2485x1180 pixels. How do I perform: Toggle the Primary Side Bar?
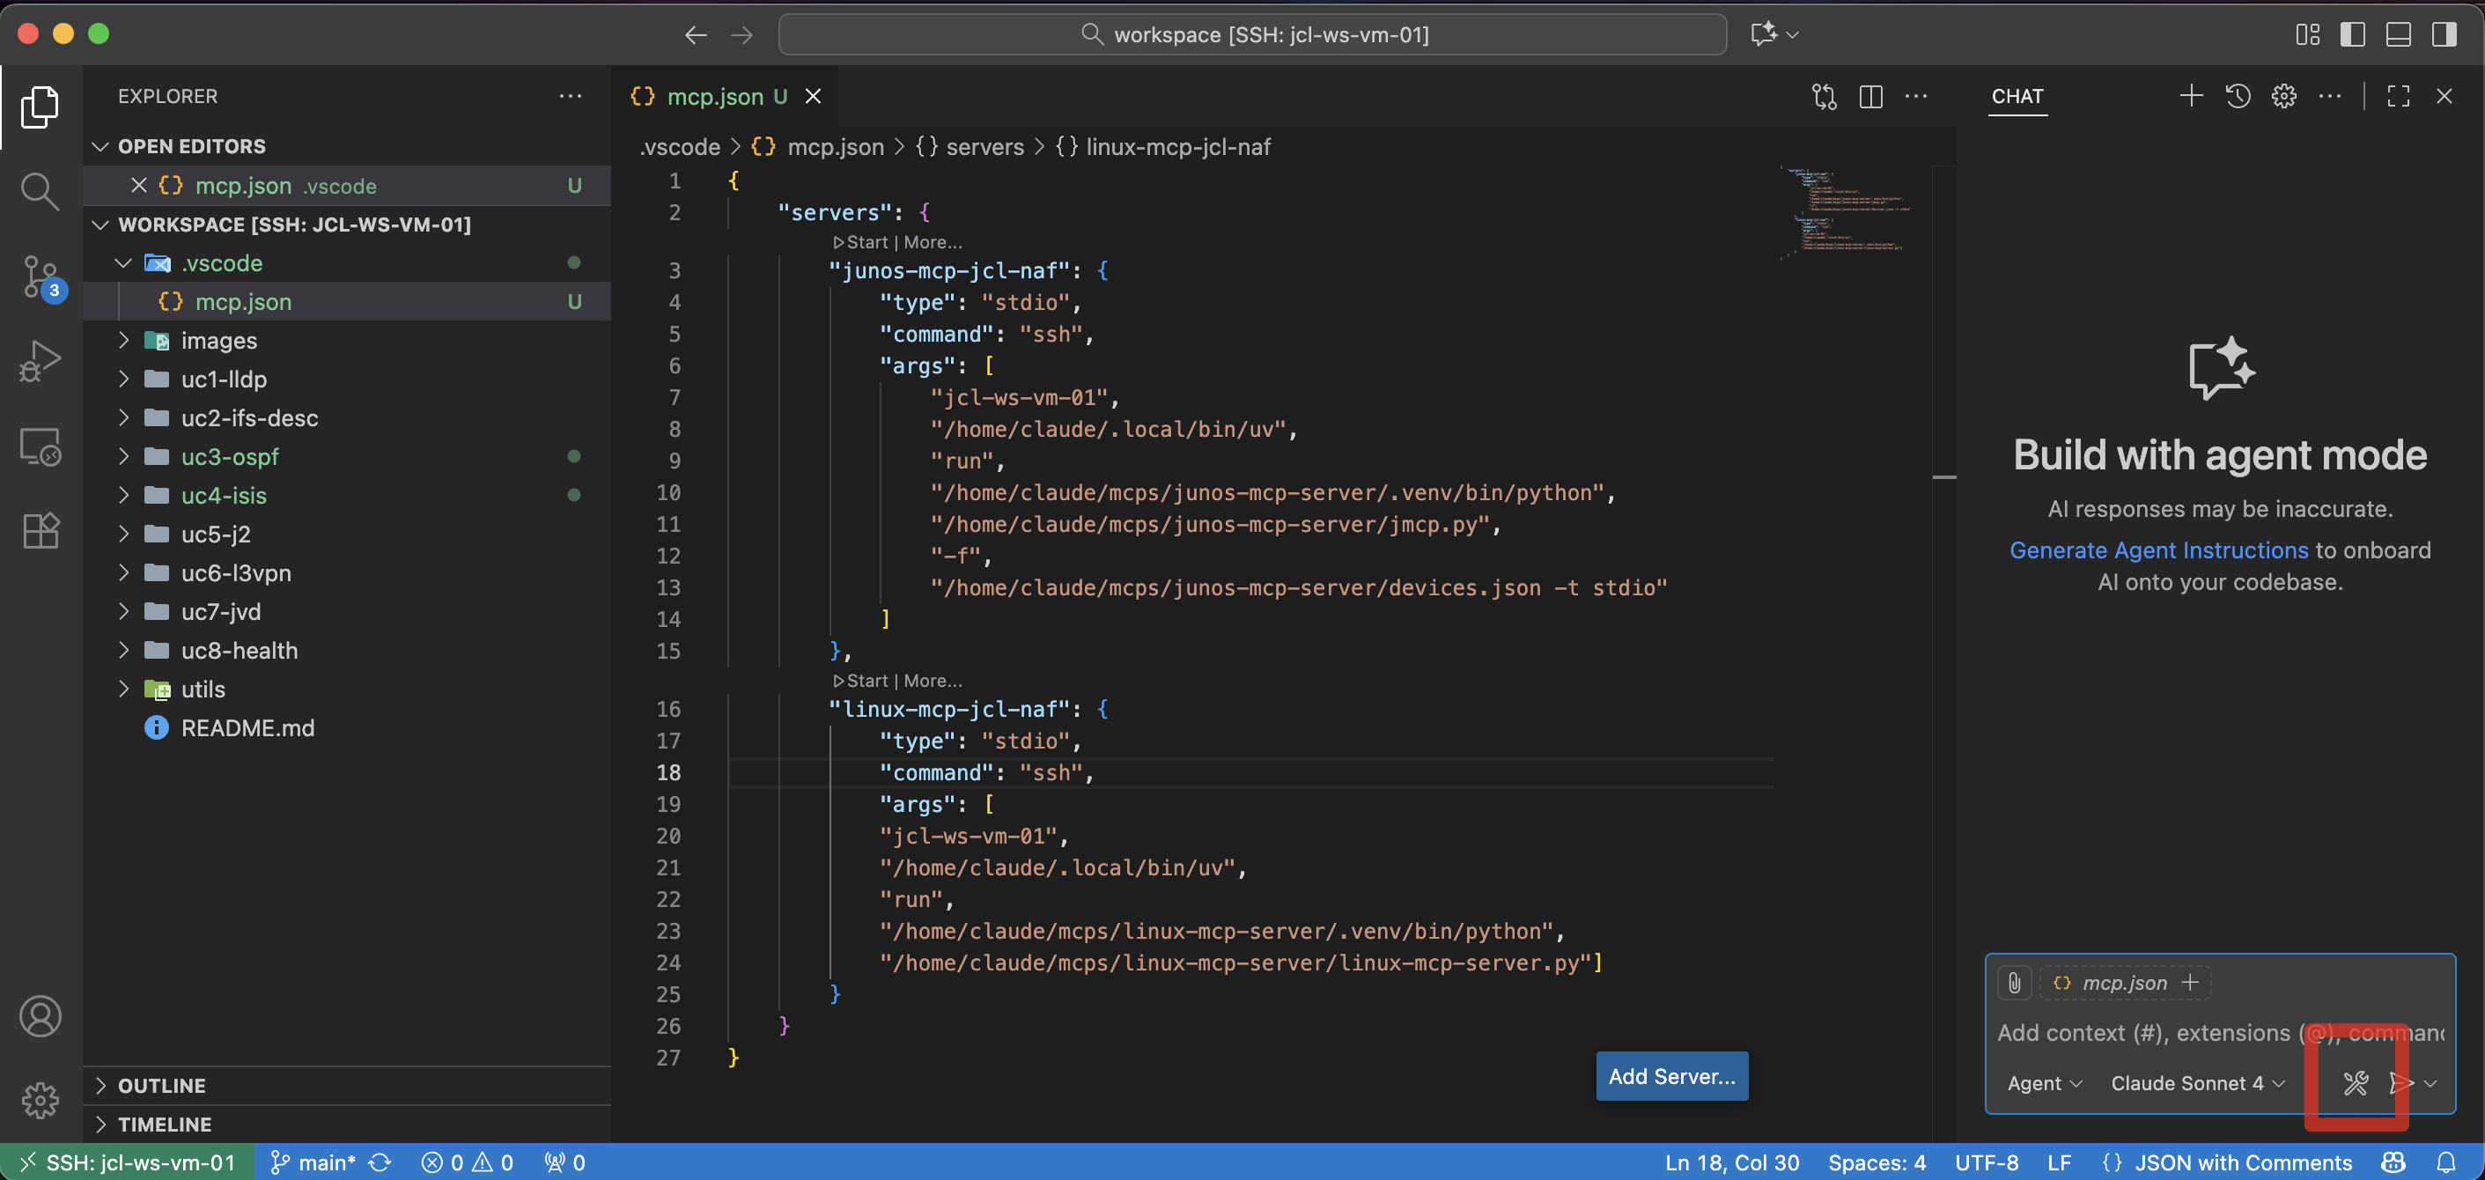click(x=2353, y=34)
